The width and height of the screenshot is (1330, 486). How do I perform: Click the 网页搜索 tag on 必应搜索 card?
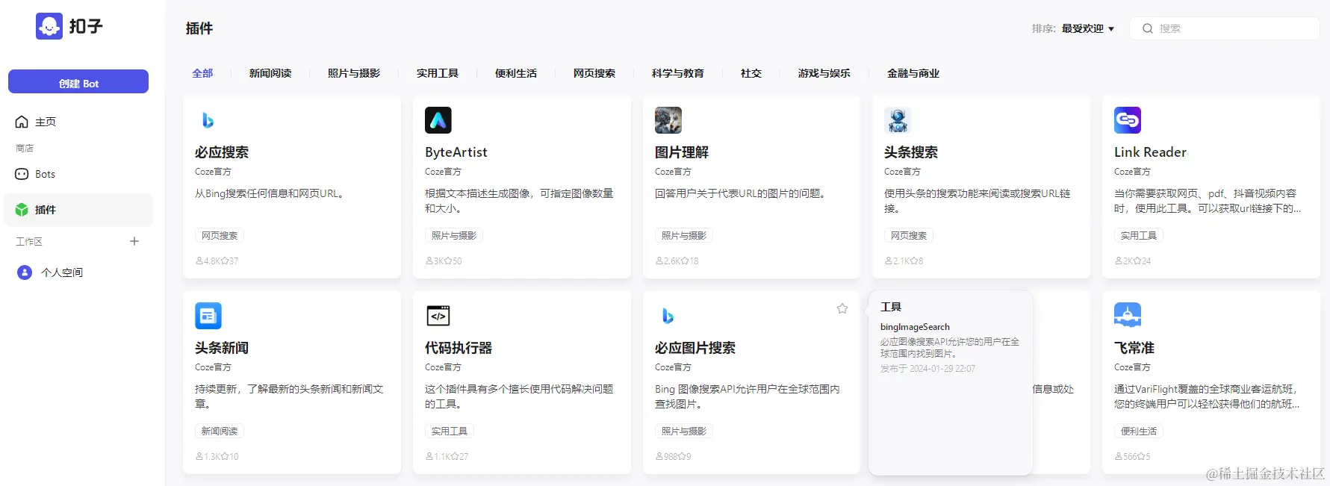220,235
